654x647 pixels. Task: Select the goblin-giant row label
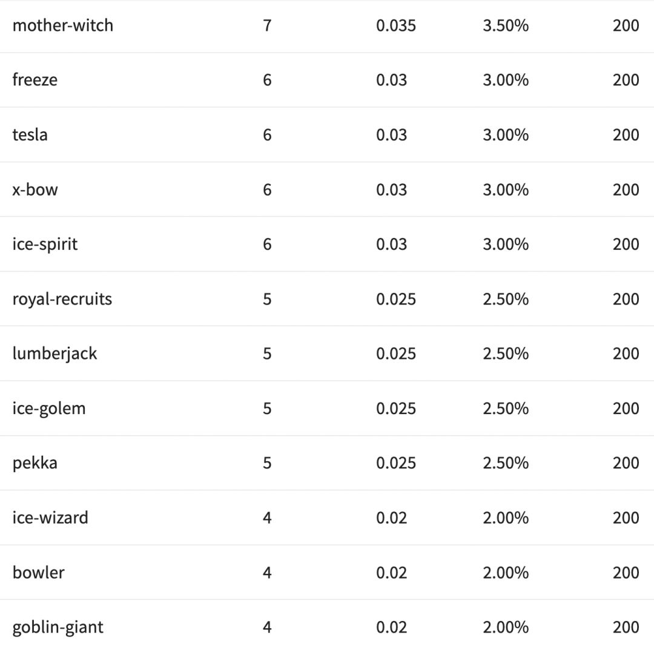pyautogui.click(x=58, y=627)
